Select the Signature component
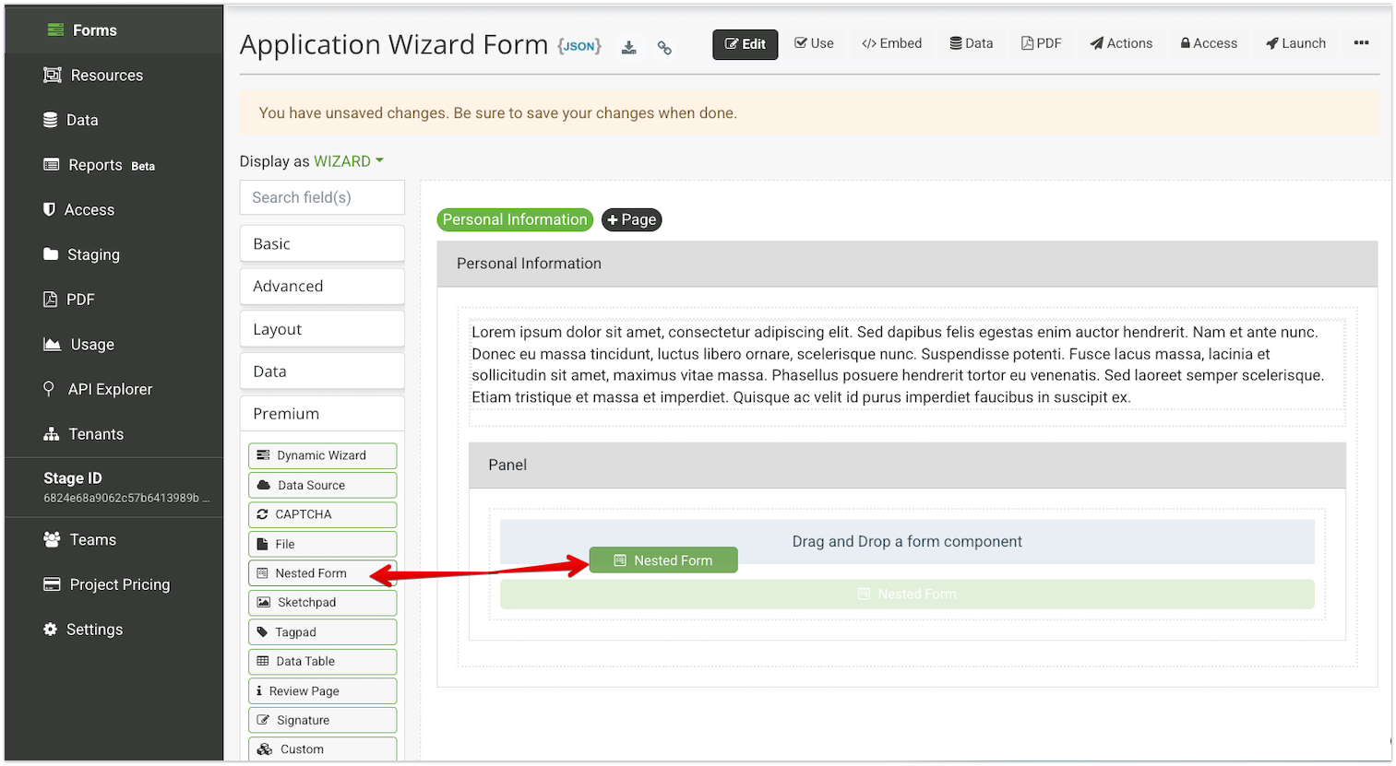1396x766 pixels. 322,720
